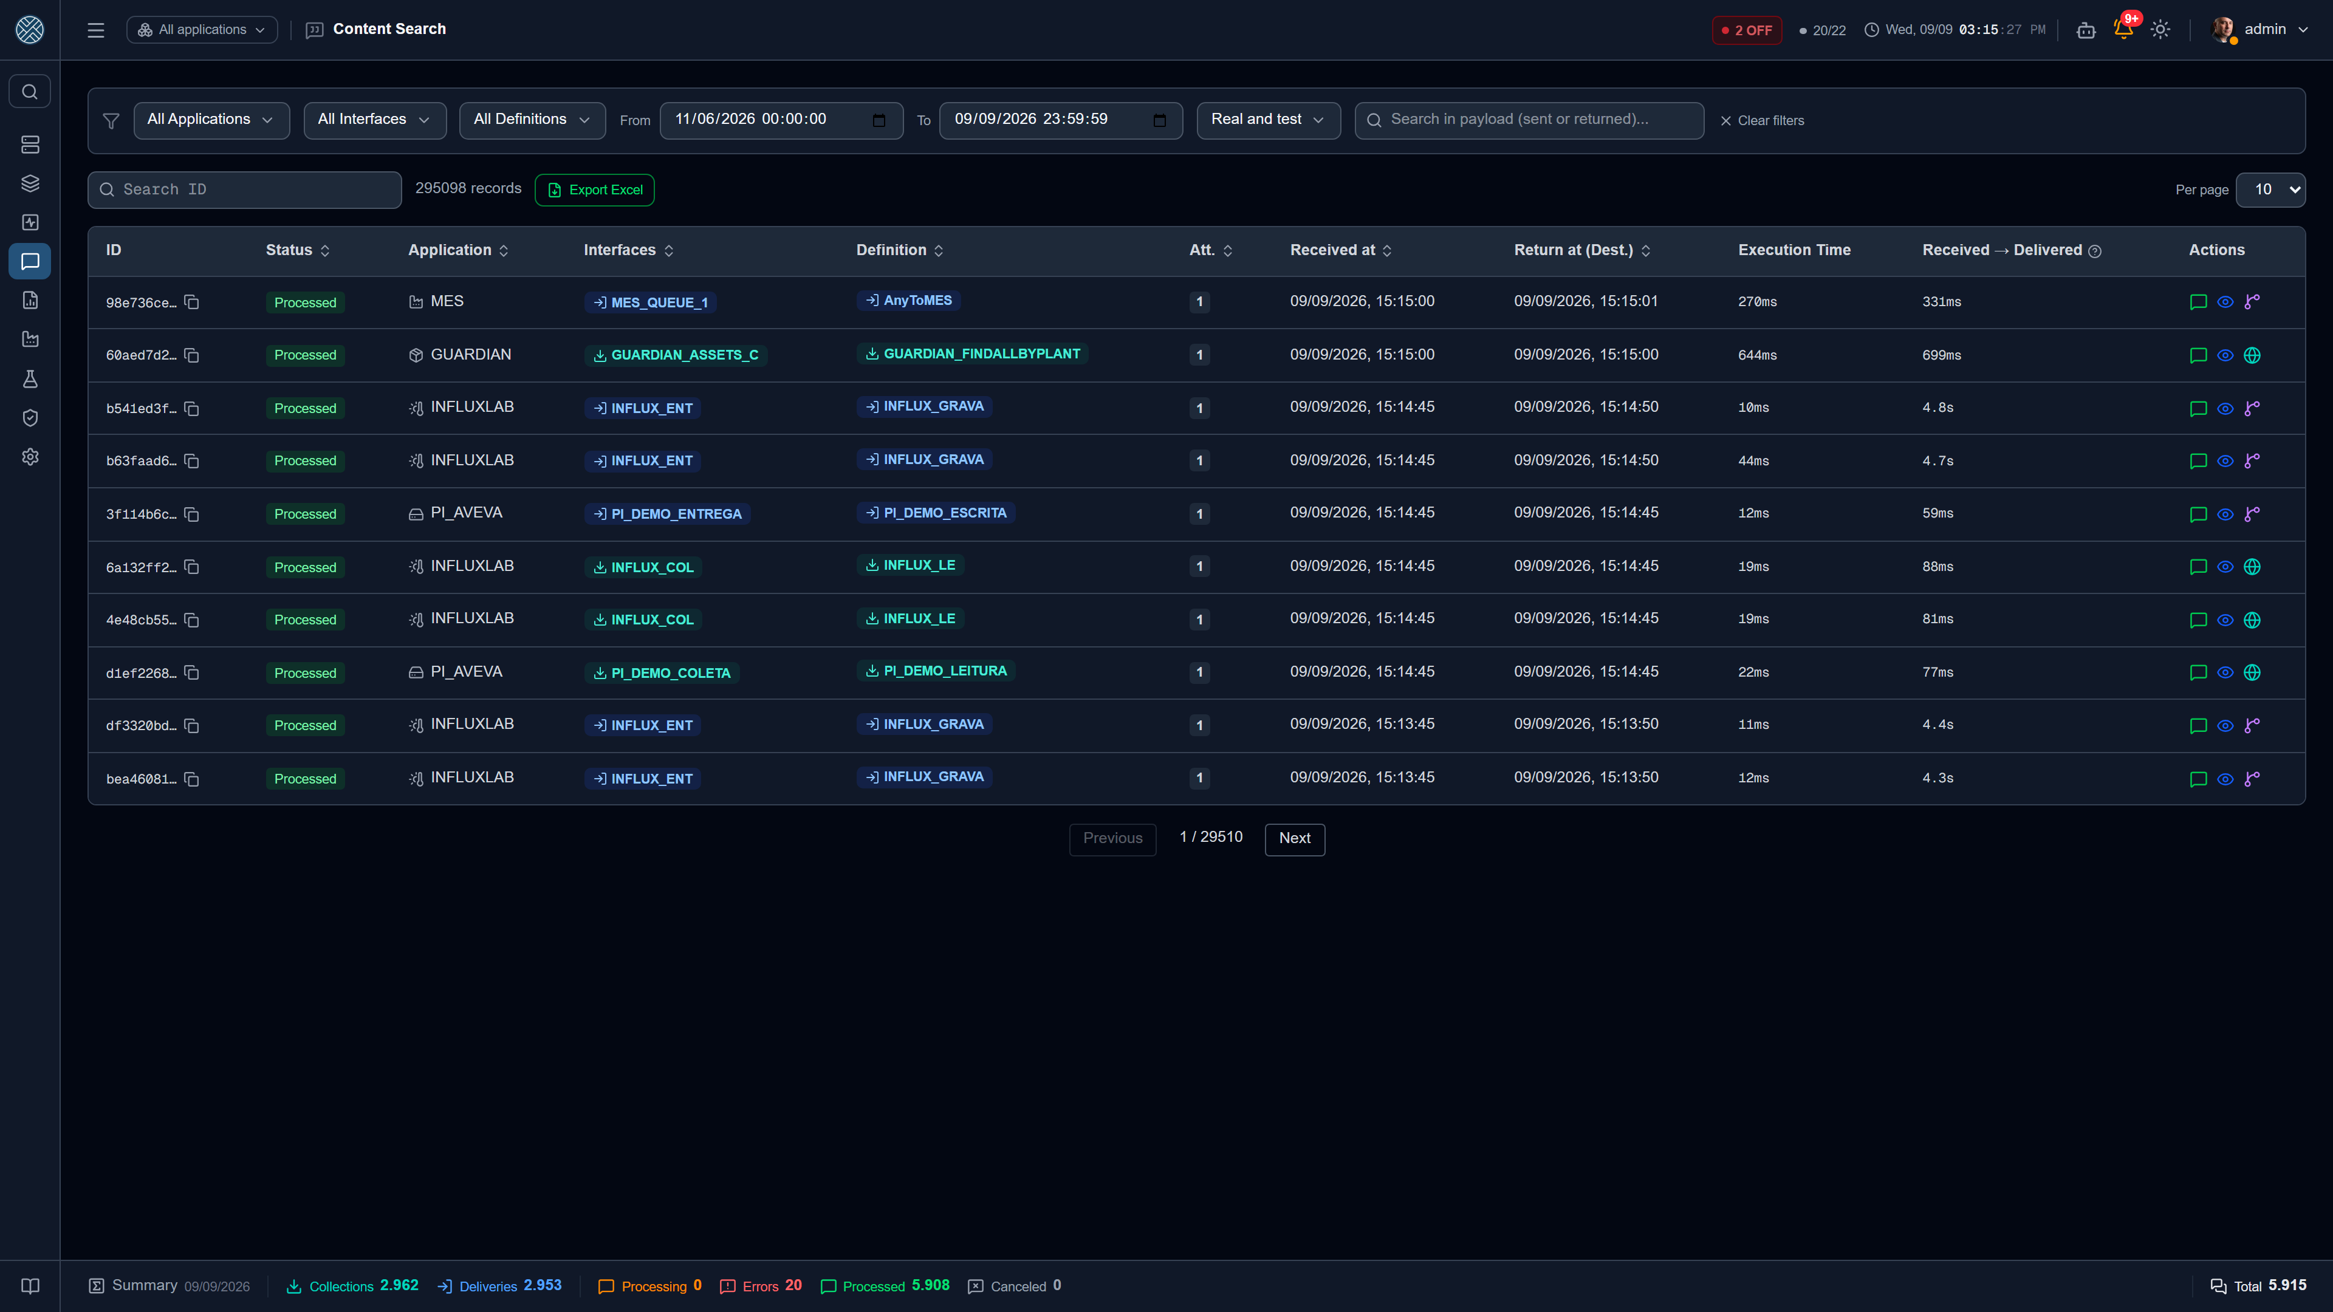This screenshot has width=2333, height=1312.
Task: View details eye icon for row 6a132ff2
Action: click(x=2225, y=567)
